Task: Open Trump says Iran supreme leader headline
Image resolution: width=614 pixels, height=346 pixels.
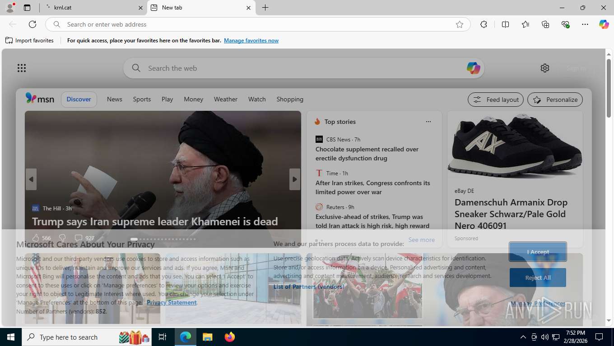Action: tap(155, 221)
